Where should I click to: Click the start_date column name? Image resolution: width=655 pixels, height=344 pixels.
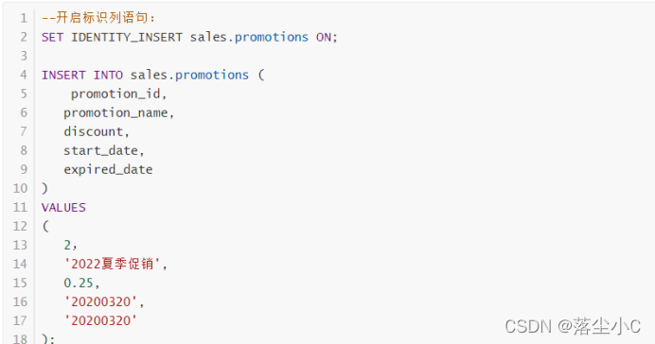[100, 150]
